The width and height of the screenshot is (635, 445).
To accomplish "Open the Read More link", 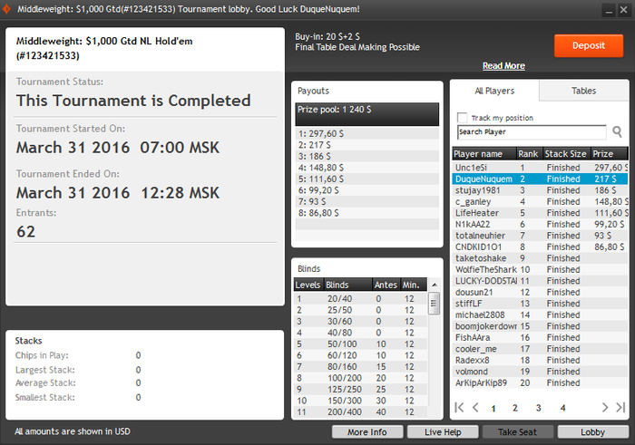I will tap(503, 65).
